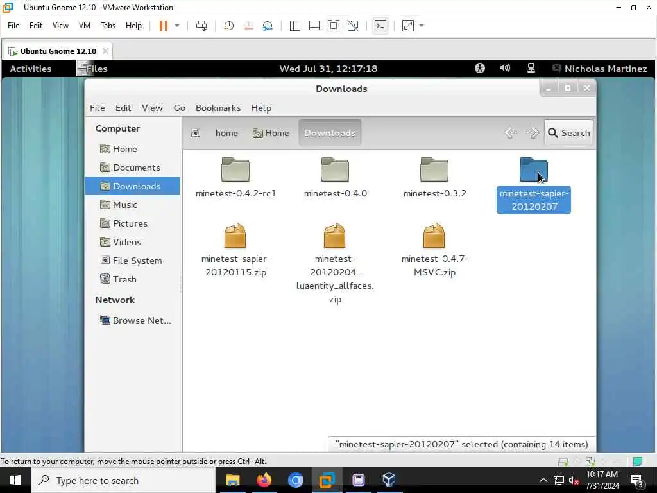This screenshot has height=493, width=657.
Task: Click the stretch guest display icon
Action: 407,26
